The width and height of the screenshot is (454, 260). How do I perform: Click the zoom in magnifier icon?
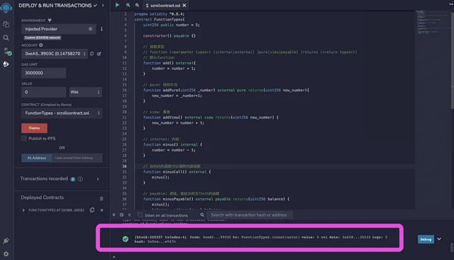coord(137,5)
